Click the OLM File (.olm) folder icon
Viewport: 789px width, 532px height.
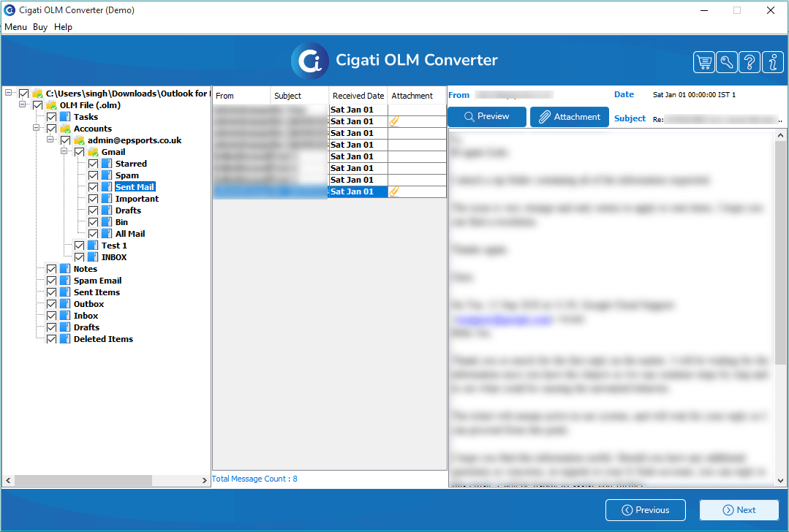click(51, 105)
